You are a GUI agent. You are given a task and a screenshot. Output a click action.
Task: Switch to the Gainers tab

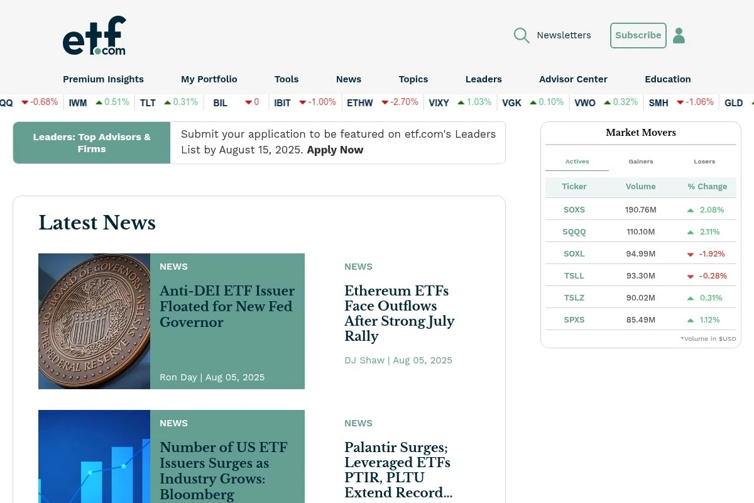point(641,162)
